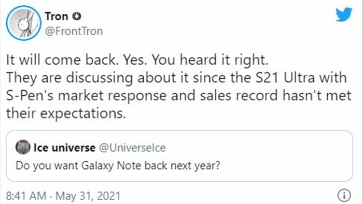The width and height of the screenshot is (363, 204).
Task: Click 'You heard it right.' sentence
Action: click(210, 60)
